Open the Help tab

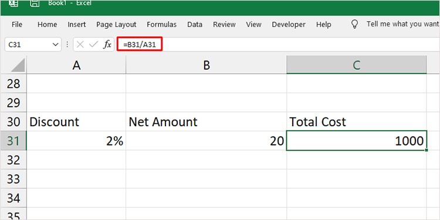(323, 25)
